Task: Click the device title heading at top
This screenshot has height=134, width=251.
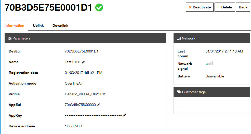Action: click(x=48, y=8)
